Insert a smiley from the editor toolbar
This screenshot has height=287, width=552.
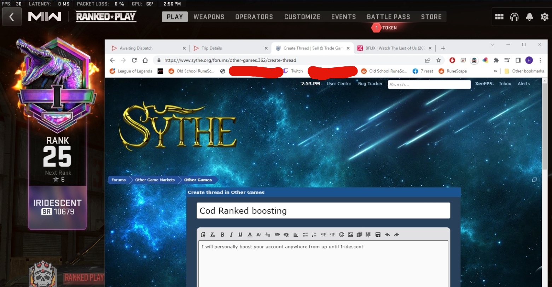coord(342,235)
